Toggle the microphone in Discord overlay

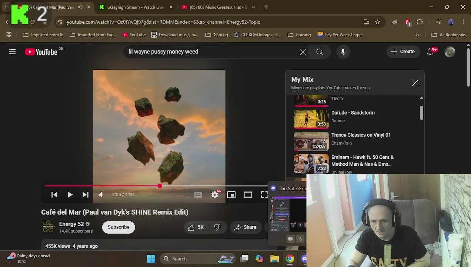(300, 239)
